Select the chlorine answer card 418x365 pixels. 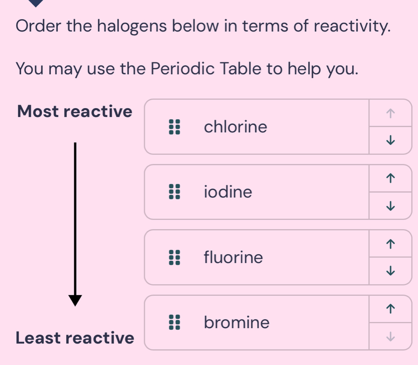pos(257,127)
